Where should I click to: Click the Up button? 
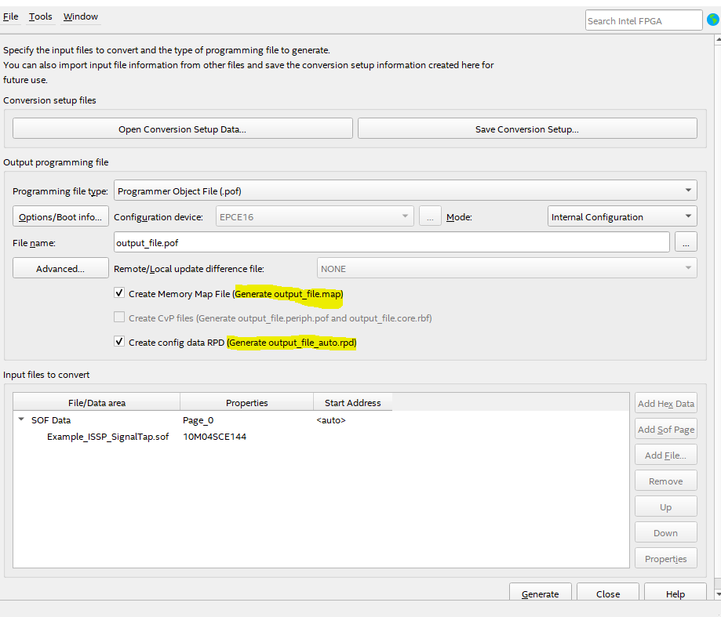[x=666, y=506]
